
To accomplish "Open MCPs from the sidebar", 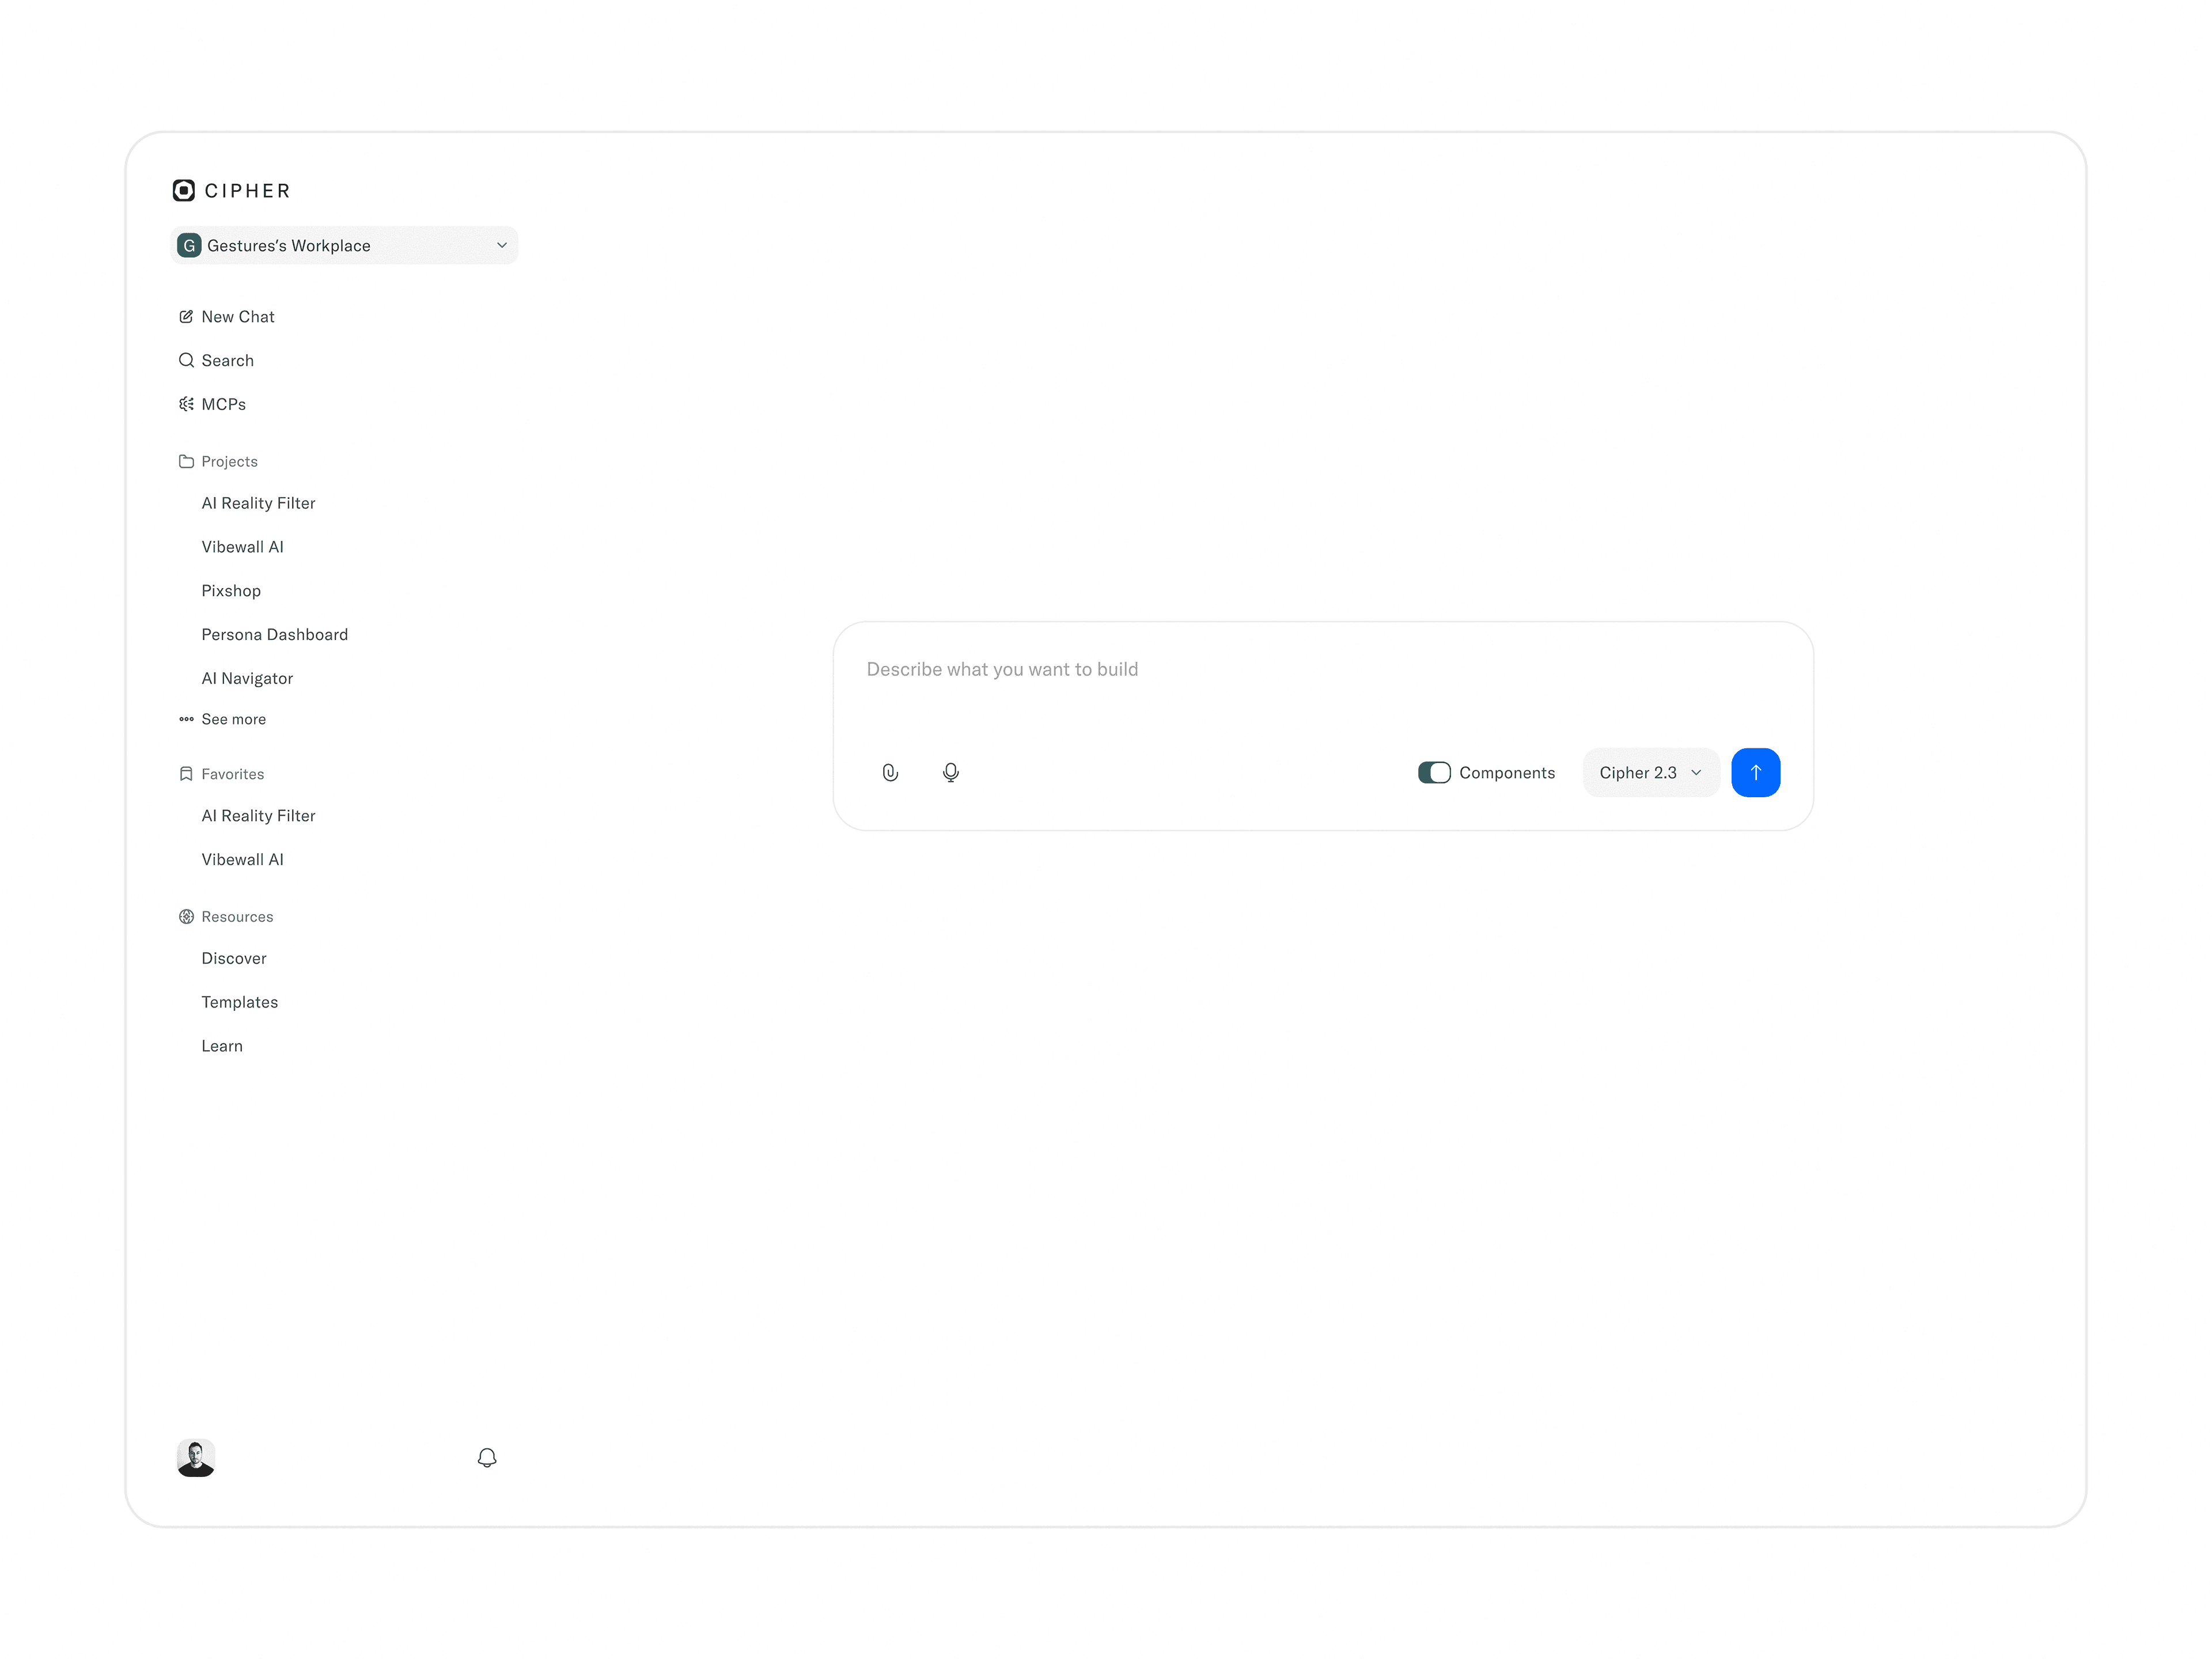I will click(x=223, y=404).
